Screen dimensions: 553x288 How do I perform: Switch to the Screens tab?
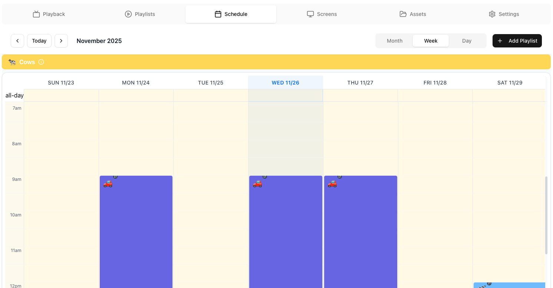pyautogui.click(x=322, y=14)
